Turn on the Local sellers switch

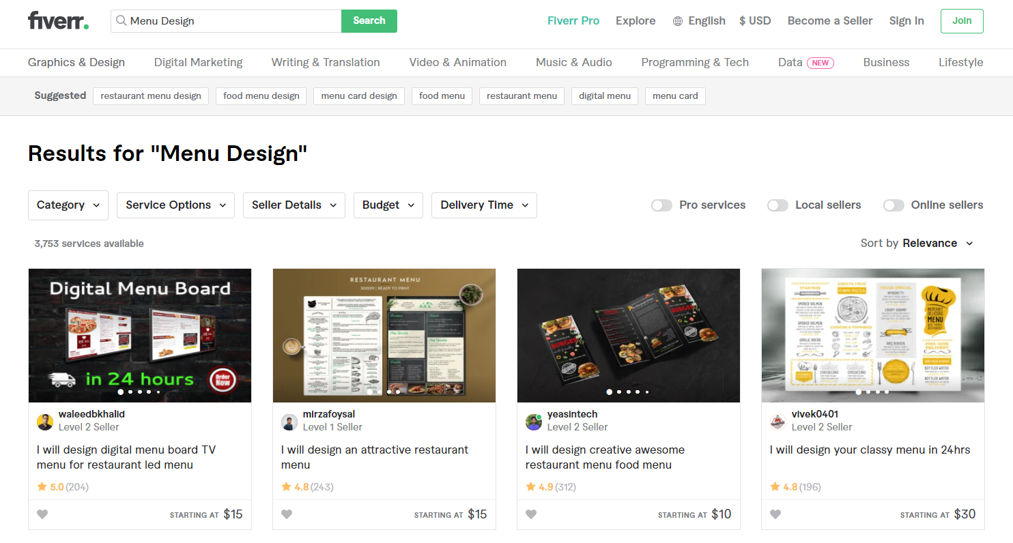click(777, 205)
